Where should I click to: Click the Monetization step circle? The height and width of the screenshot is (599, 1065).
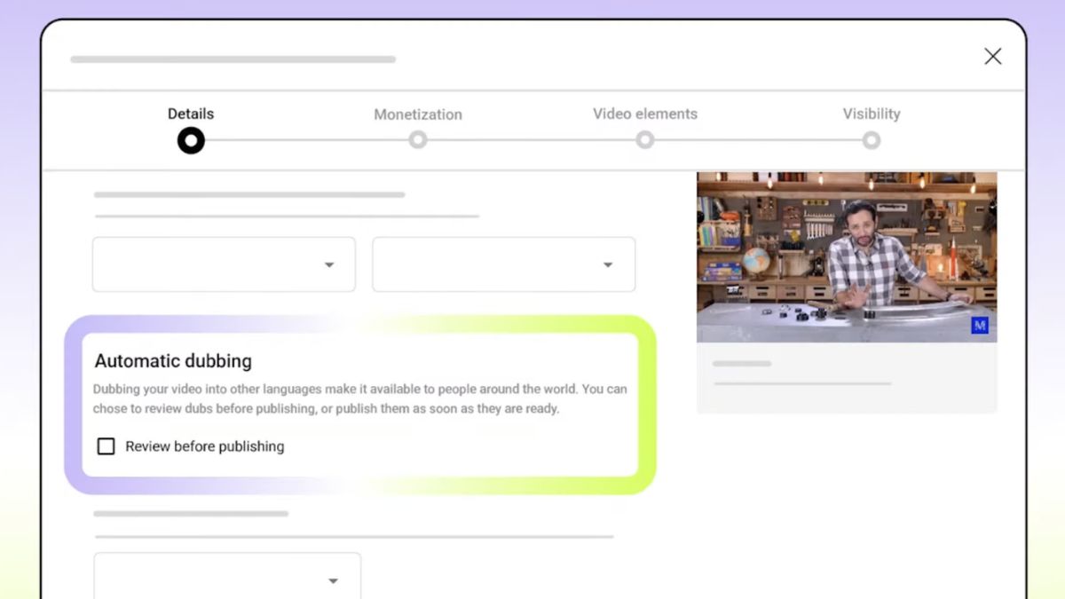pyautogui.click(x=417, y=140)
